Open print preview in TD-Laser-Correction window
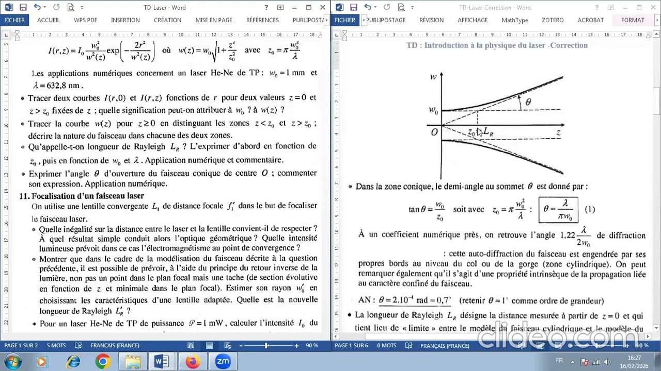 pyautogui.click(x=401, y=7)
